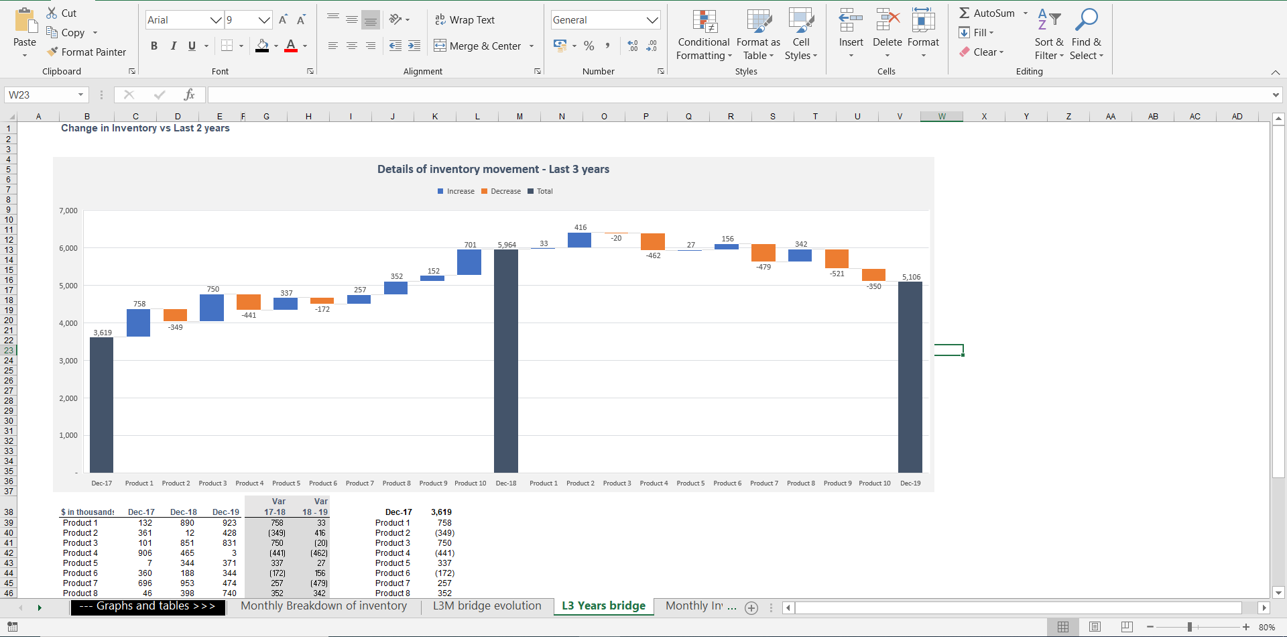The width and height of the screenshot is (1287, 637).
Task: Decrease font size with the small A icon
Action: (x=301, y=19)
